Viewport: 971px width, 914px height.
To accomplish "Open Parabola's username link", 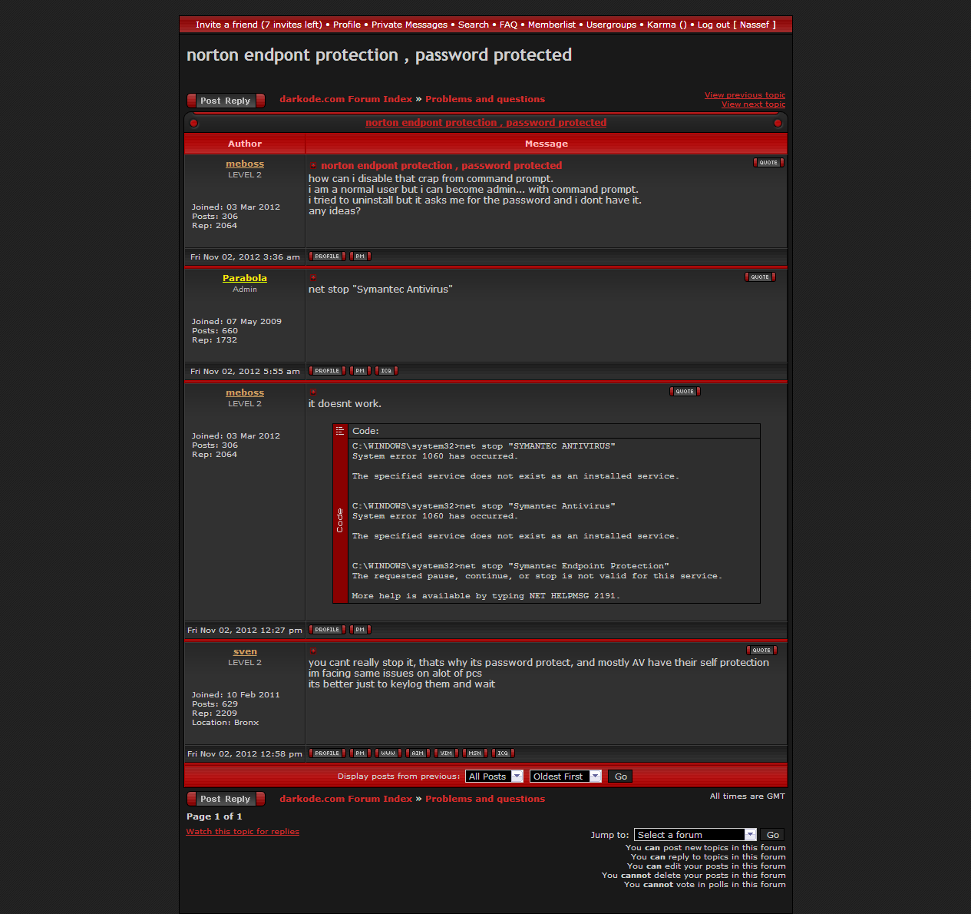I will [245, 278].
